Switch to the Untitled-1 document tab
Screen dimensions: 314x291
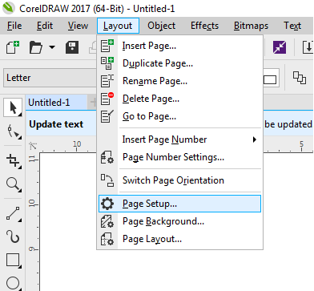56,103
